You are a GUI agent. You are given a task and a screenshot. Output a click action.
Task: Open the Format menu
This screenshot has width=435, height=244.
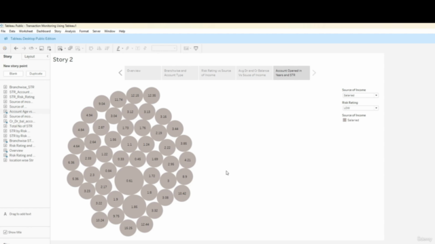tap(84, 31)
